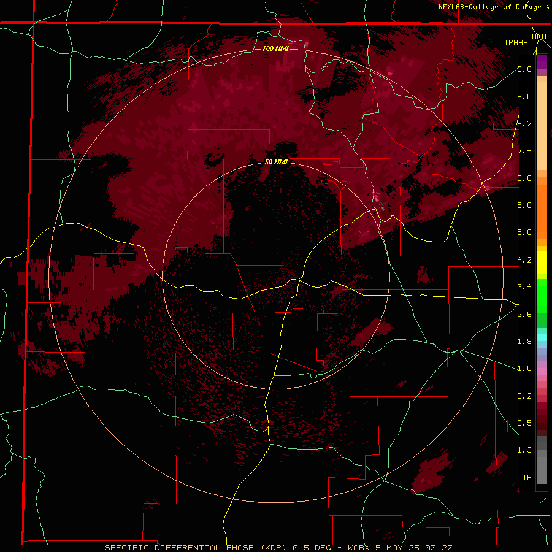Click the purple top segment of the color bar
The height and width of the screenshot is (552, 552).
[542, 61]
